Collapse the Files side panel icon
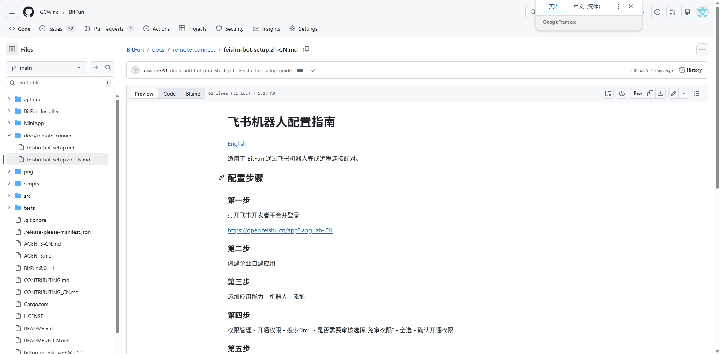This screenshot has width=720, height=354. (x=12, y=49)
